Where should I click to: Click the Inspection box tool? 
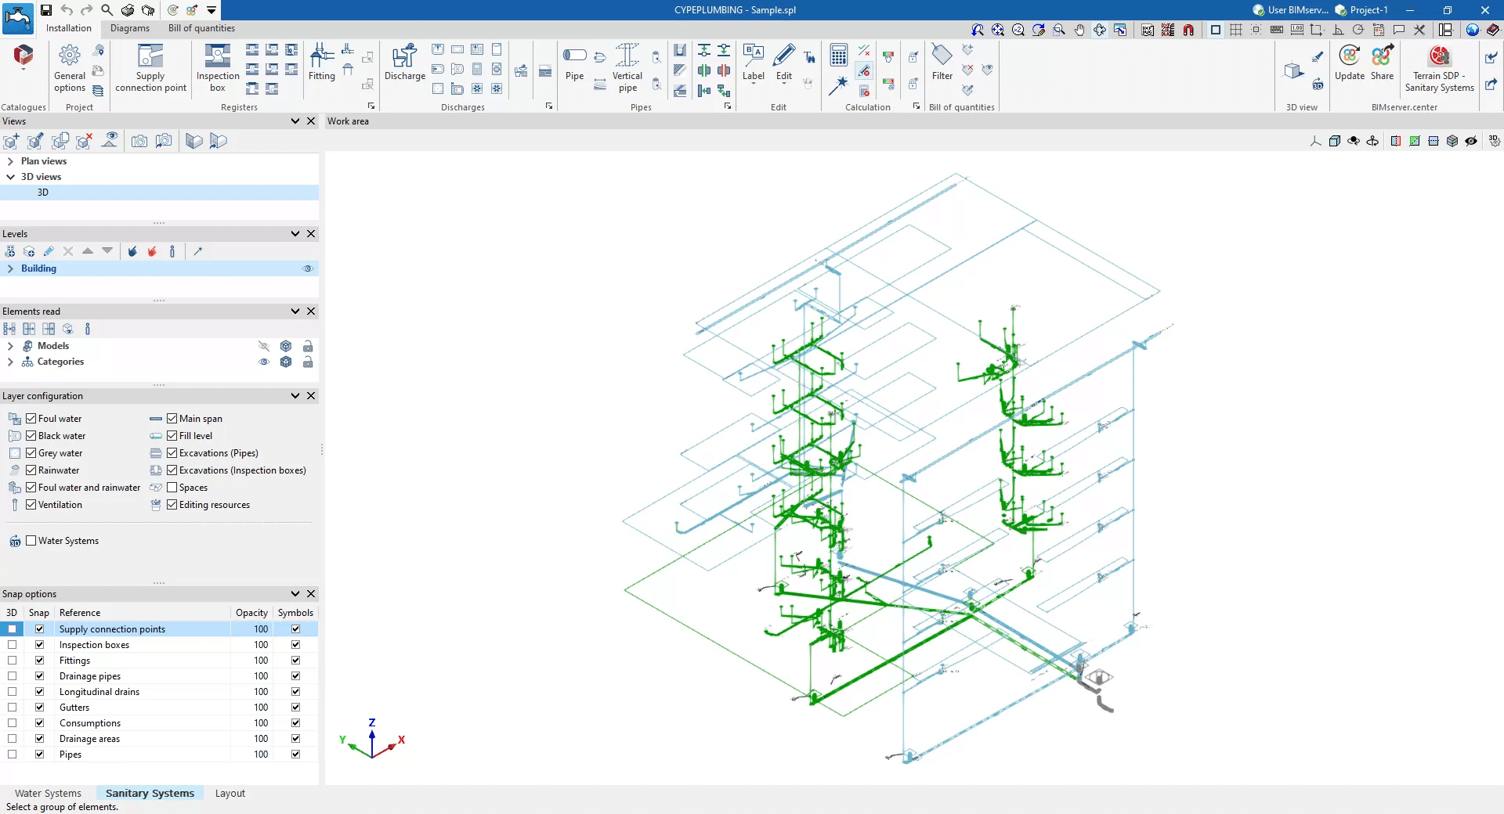218,68
